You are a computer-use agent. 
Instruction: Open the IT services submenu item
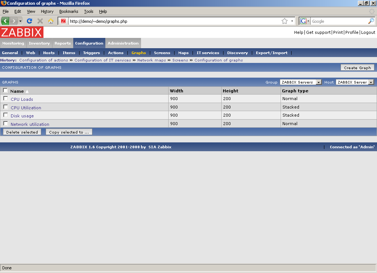[x=208, y=53]
